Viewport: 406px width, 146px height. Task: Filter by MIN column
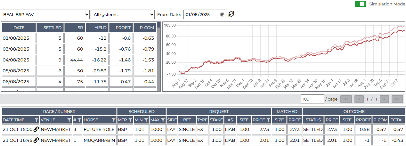(146, 120)
